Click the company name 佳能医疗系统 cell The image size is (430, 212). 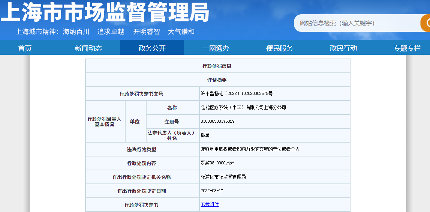(x=243, y=107)
